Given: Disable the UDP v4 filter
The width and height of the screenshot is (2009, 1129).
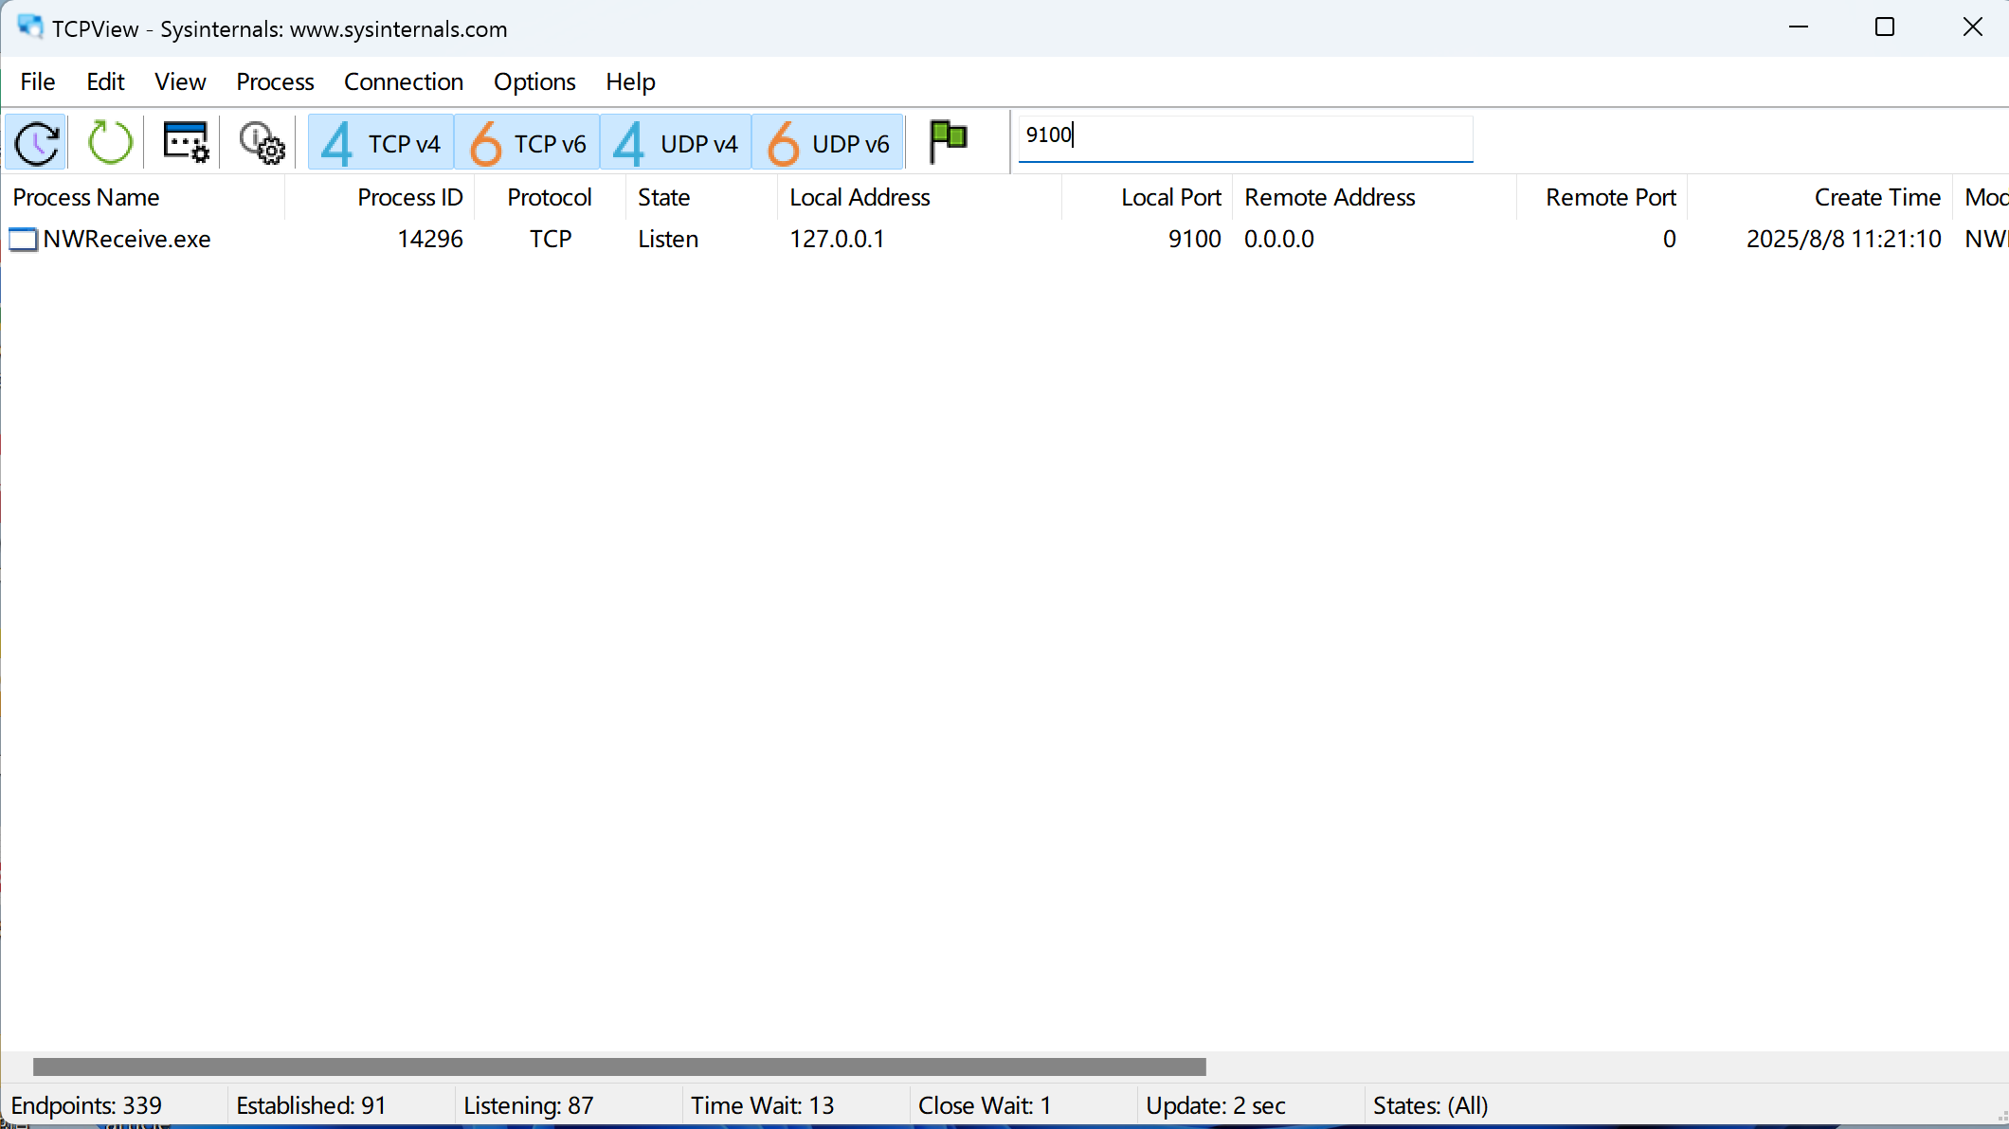Looking at the screenshot, I should tap(676, 143).
